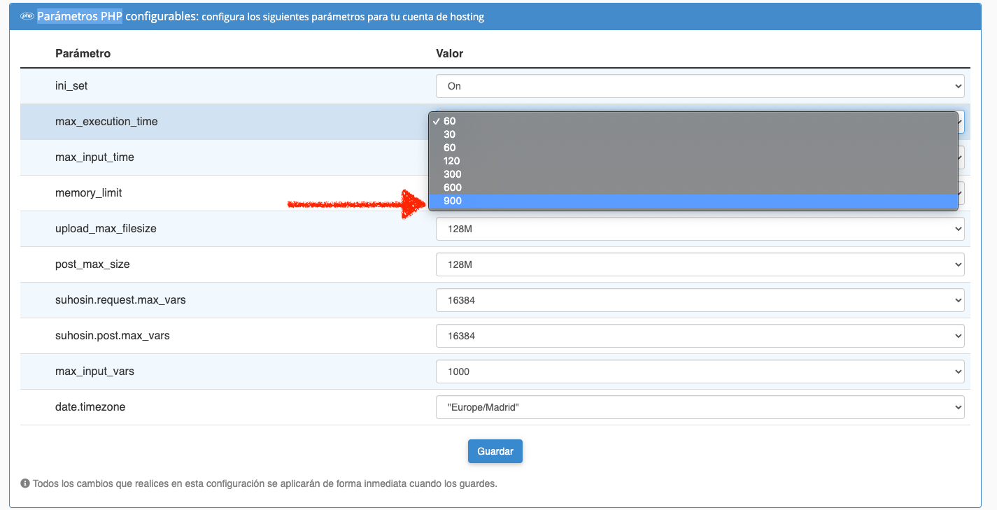Viewport: 997px width, 510px height.
Task: Open the ini_set value dropdown
Action: coord(700,86)
